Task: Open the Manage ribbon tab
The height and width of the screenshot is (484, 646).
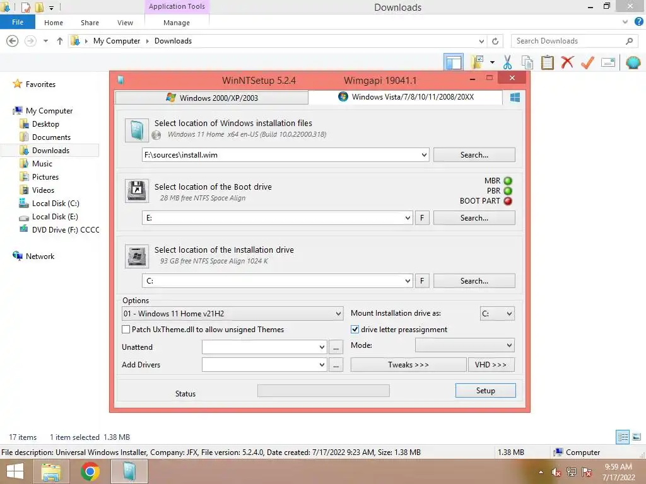Action: coord(177,23)
